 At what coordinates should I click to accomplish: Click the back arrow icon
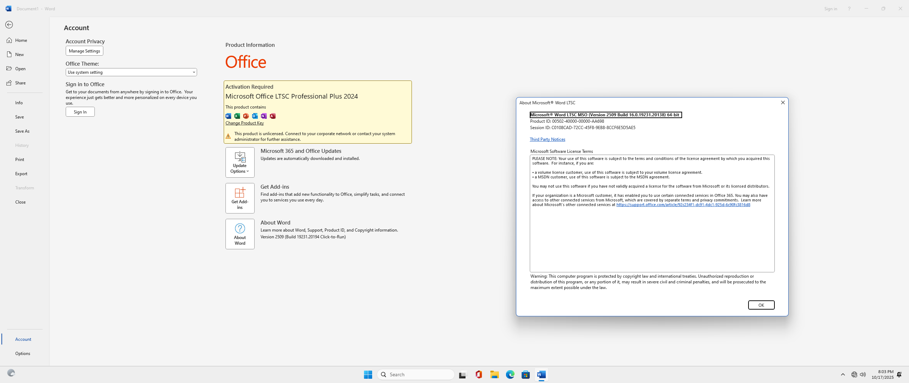(x=9, y=25)
